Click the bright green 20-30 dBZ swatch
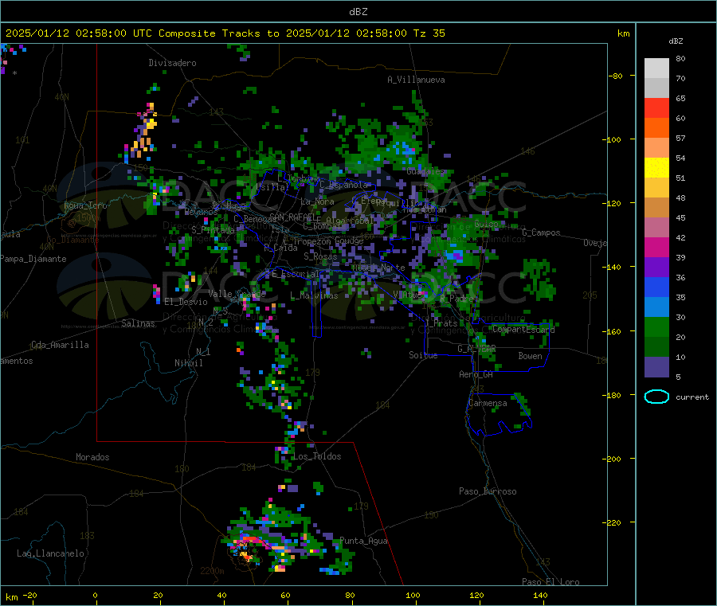Image resolution: width=717 pixels, height=606 pixels. (656, 326)
